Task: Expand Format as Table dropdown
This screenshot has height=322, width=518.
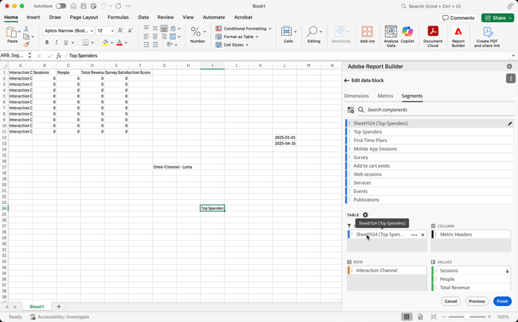Action: coord(257,37)
